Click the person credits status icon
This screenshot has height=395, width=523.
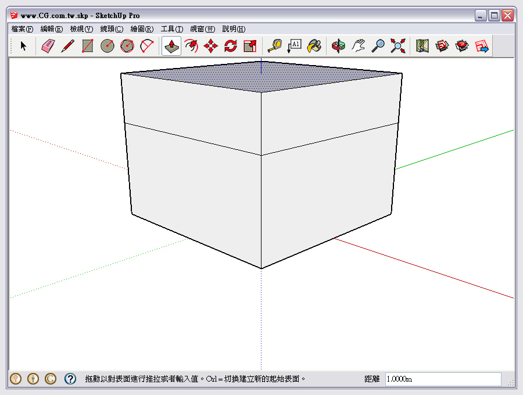coord(33,379)
